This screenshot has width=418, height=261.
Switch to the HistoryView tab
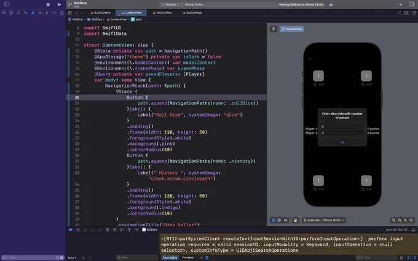[162, 13]
